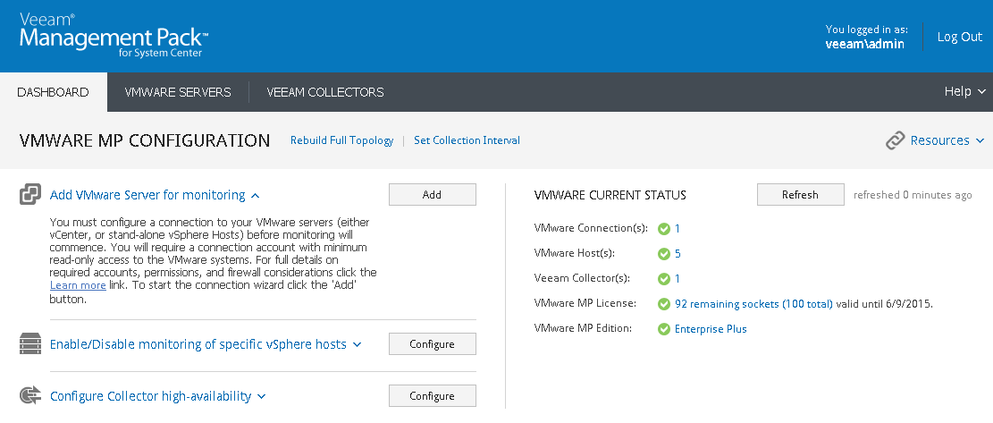Viewport: 993px width, 423px height.
Task: Click green check beside VMware MP License
Action: point(663,304)
